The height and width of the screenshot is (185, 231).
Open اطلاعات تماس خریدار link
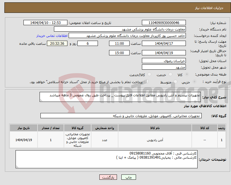click(52, 36)
